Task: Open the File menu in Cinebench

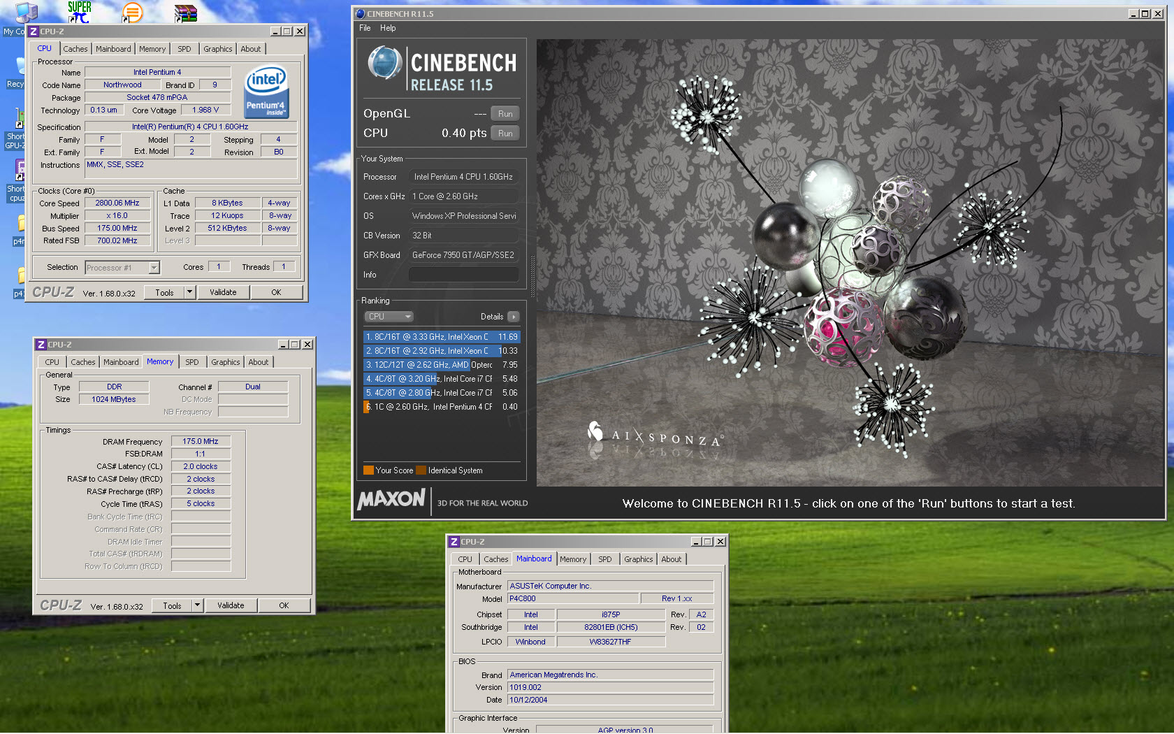Action: [x=365, y=28]
